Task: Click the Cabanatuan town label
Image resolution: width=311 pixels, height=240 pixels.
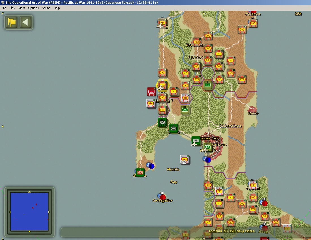Action: pyautogui.click(x=230, y=126)
